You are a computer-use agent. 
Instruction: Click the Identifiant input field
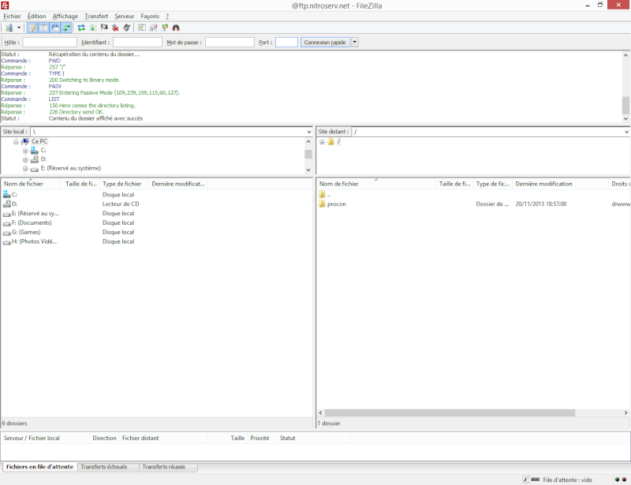(x=137, y=43)
